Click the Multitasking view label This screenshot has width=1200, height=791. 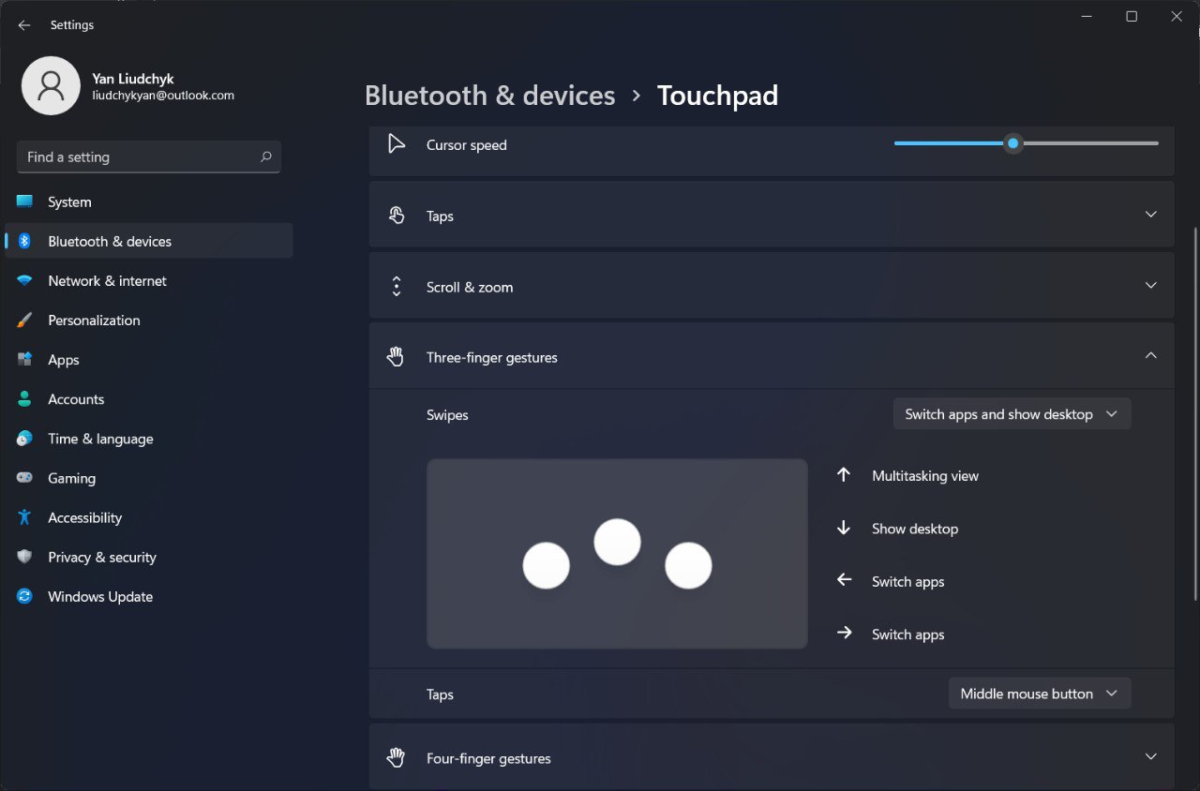[x=925, y=475]
